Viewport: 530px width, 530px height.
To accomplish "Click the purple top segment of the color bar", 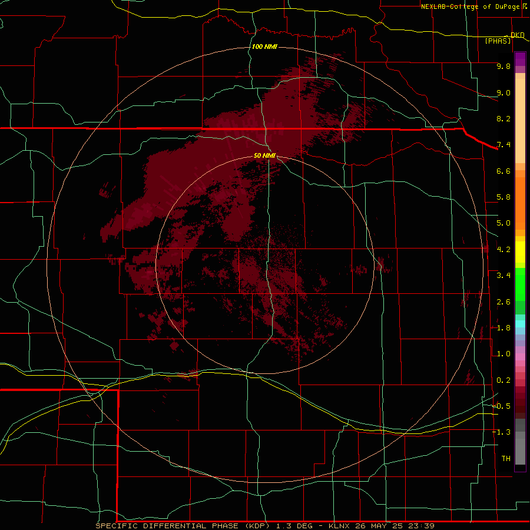I will 520,59.
